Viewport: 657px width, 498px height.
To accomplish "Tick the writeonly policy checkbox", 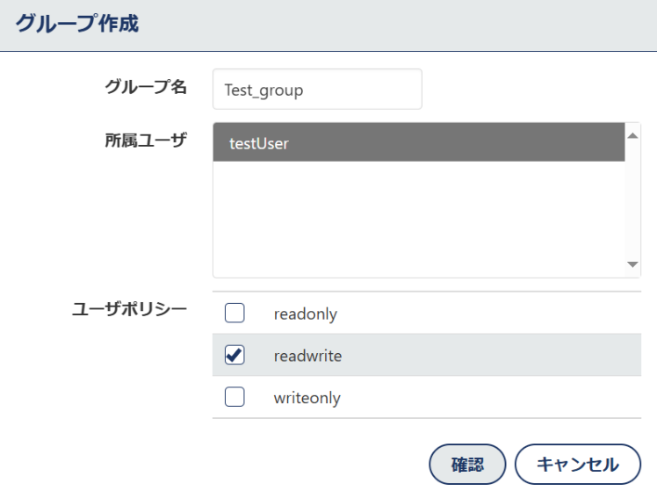I will pyautogui.click(x=235, y=397).
